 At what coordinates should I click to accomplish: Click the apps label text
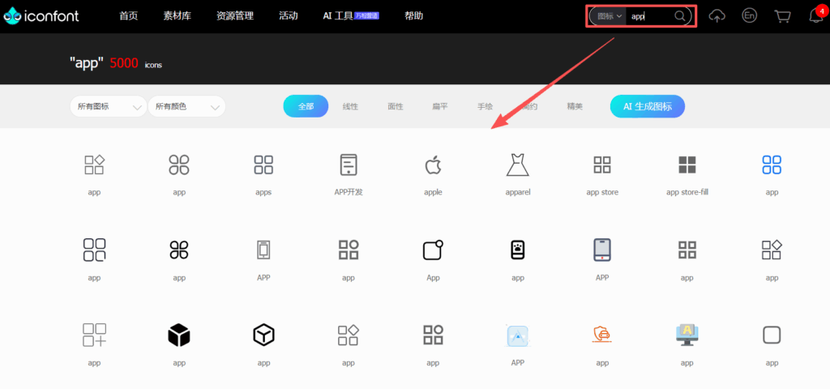[x=263, y=192]
